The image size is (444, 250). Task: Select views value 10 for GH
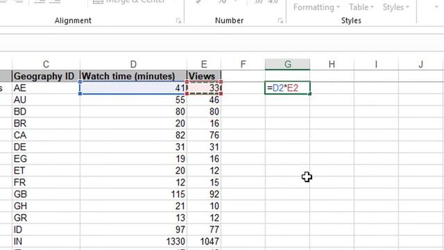[204, 206]
